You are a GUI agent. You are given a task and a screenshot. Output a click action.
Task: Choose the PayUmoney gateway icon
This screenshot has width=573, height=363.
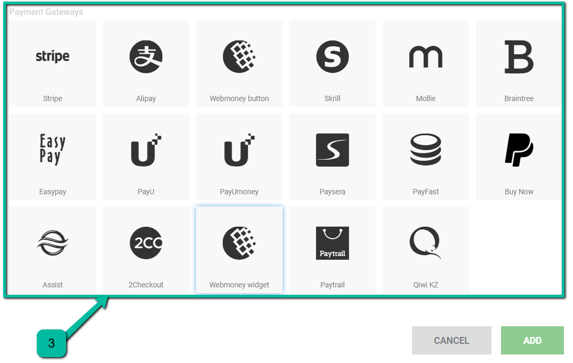point(239,150)
